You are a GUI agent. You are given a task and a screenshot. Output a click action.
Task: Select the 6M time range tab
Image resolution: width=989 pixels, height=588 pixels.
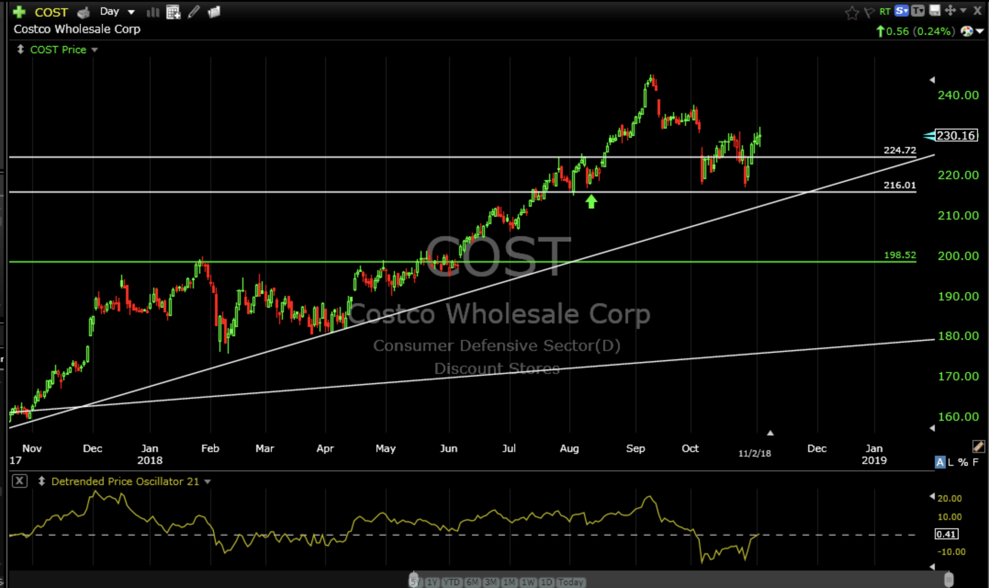point(472,582)
